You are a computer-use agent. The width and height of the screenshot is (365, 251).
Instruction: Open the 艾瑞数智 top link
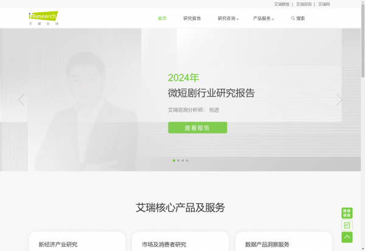tap(282, 4)
